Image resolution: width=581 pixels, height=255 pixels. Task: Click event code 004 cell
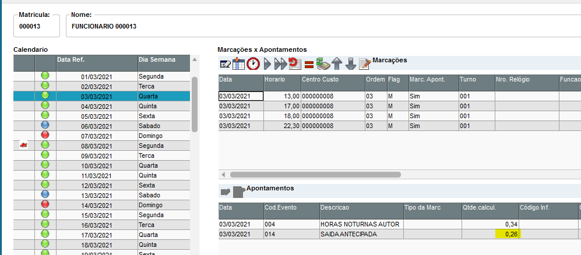[x=291, y=224]
